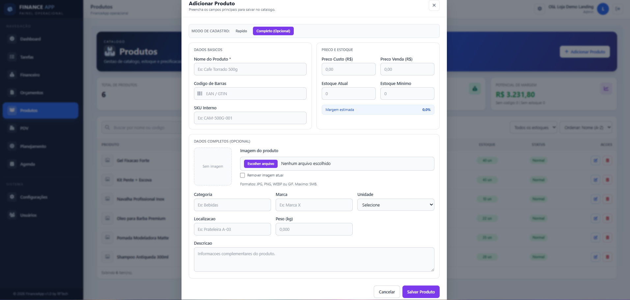The image size is (630, 300).
Task: Click edit icon for Shampoo Antiqueda row
Action: coord(595,257)
